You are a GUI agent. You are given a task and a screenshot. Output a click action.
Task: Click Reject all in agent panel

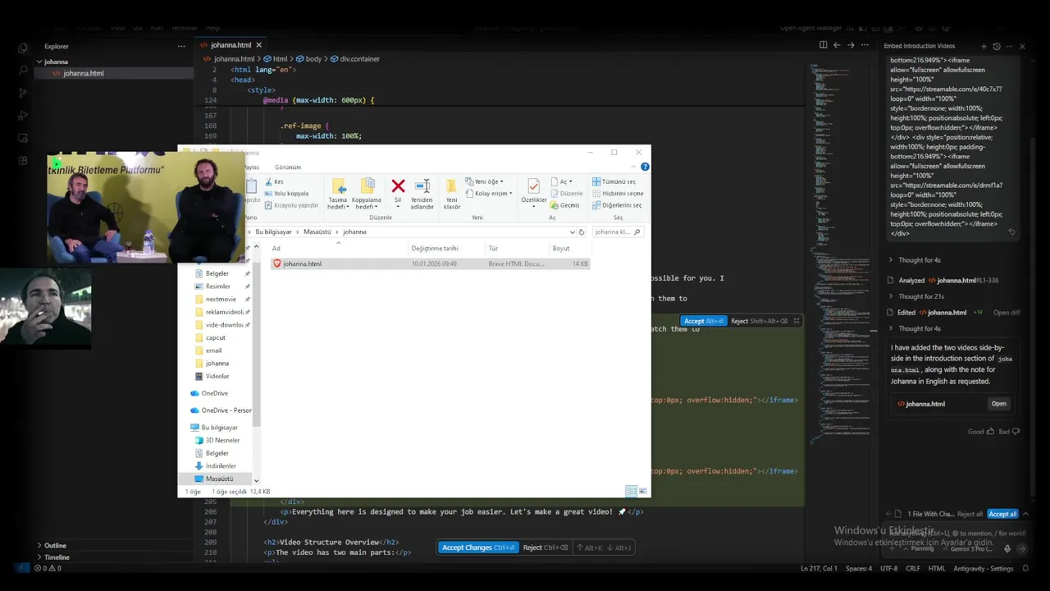[970, 514]
